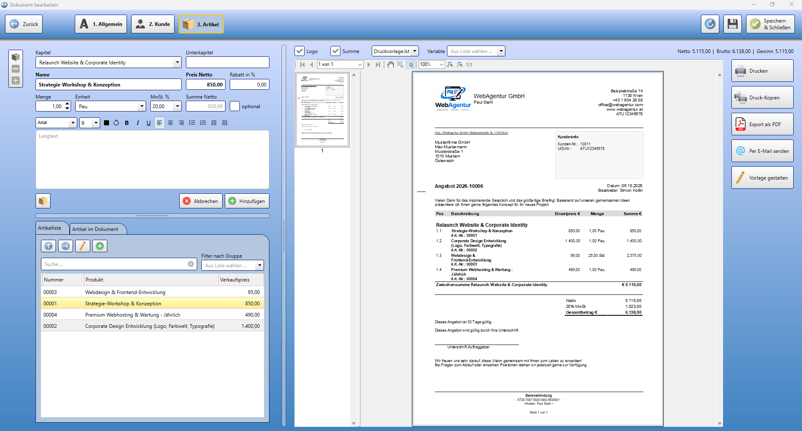Click Per E-Mail senden

pos(762,151)
